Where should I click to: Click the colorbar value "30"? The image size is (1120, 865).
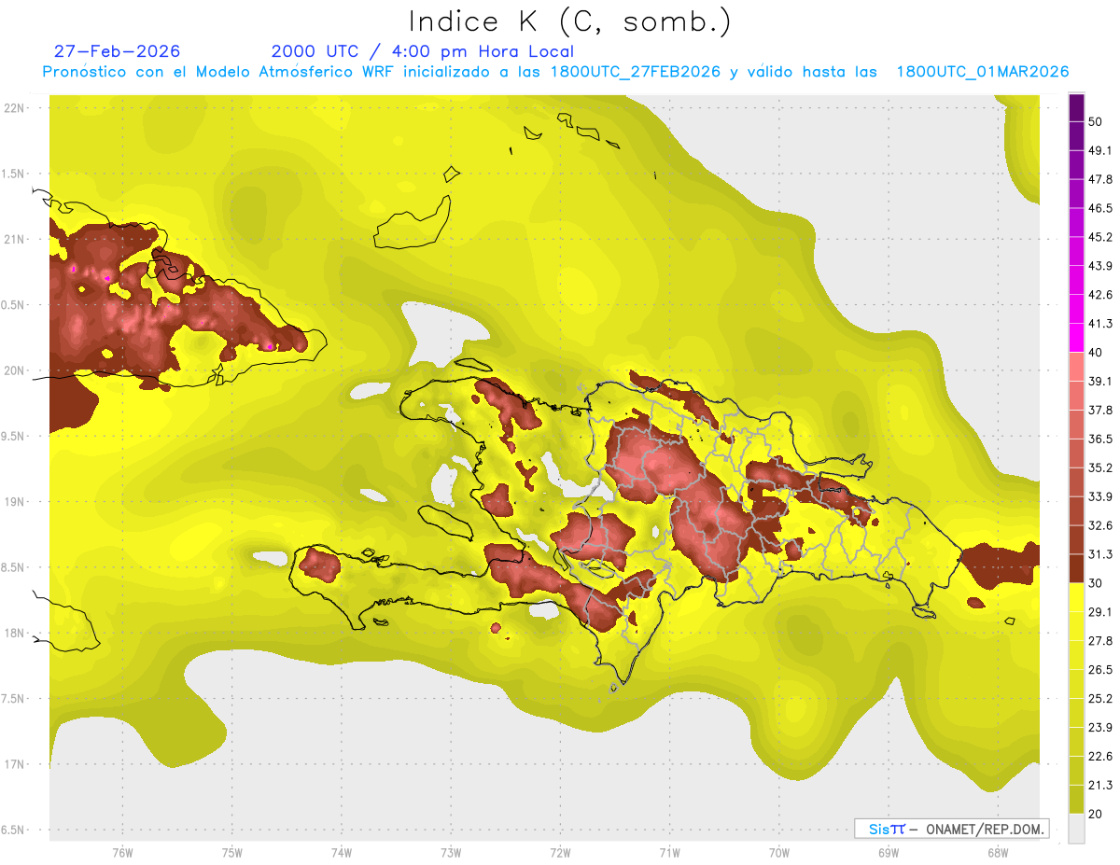(x=1096, y=583)
